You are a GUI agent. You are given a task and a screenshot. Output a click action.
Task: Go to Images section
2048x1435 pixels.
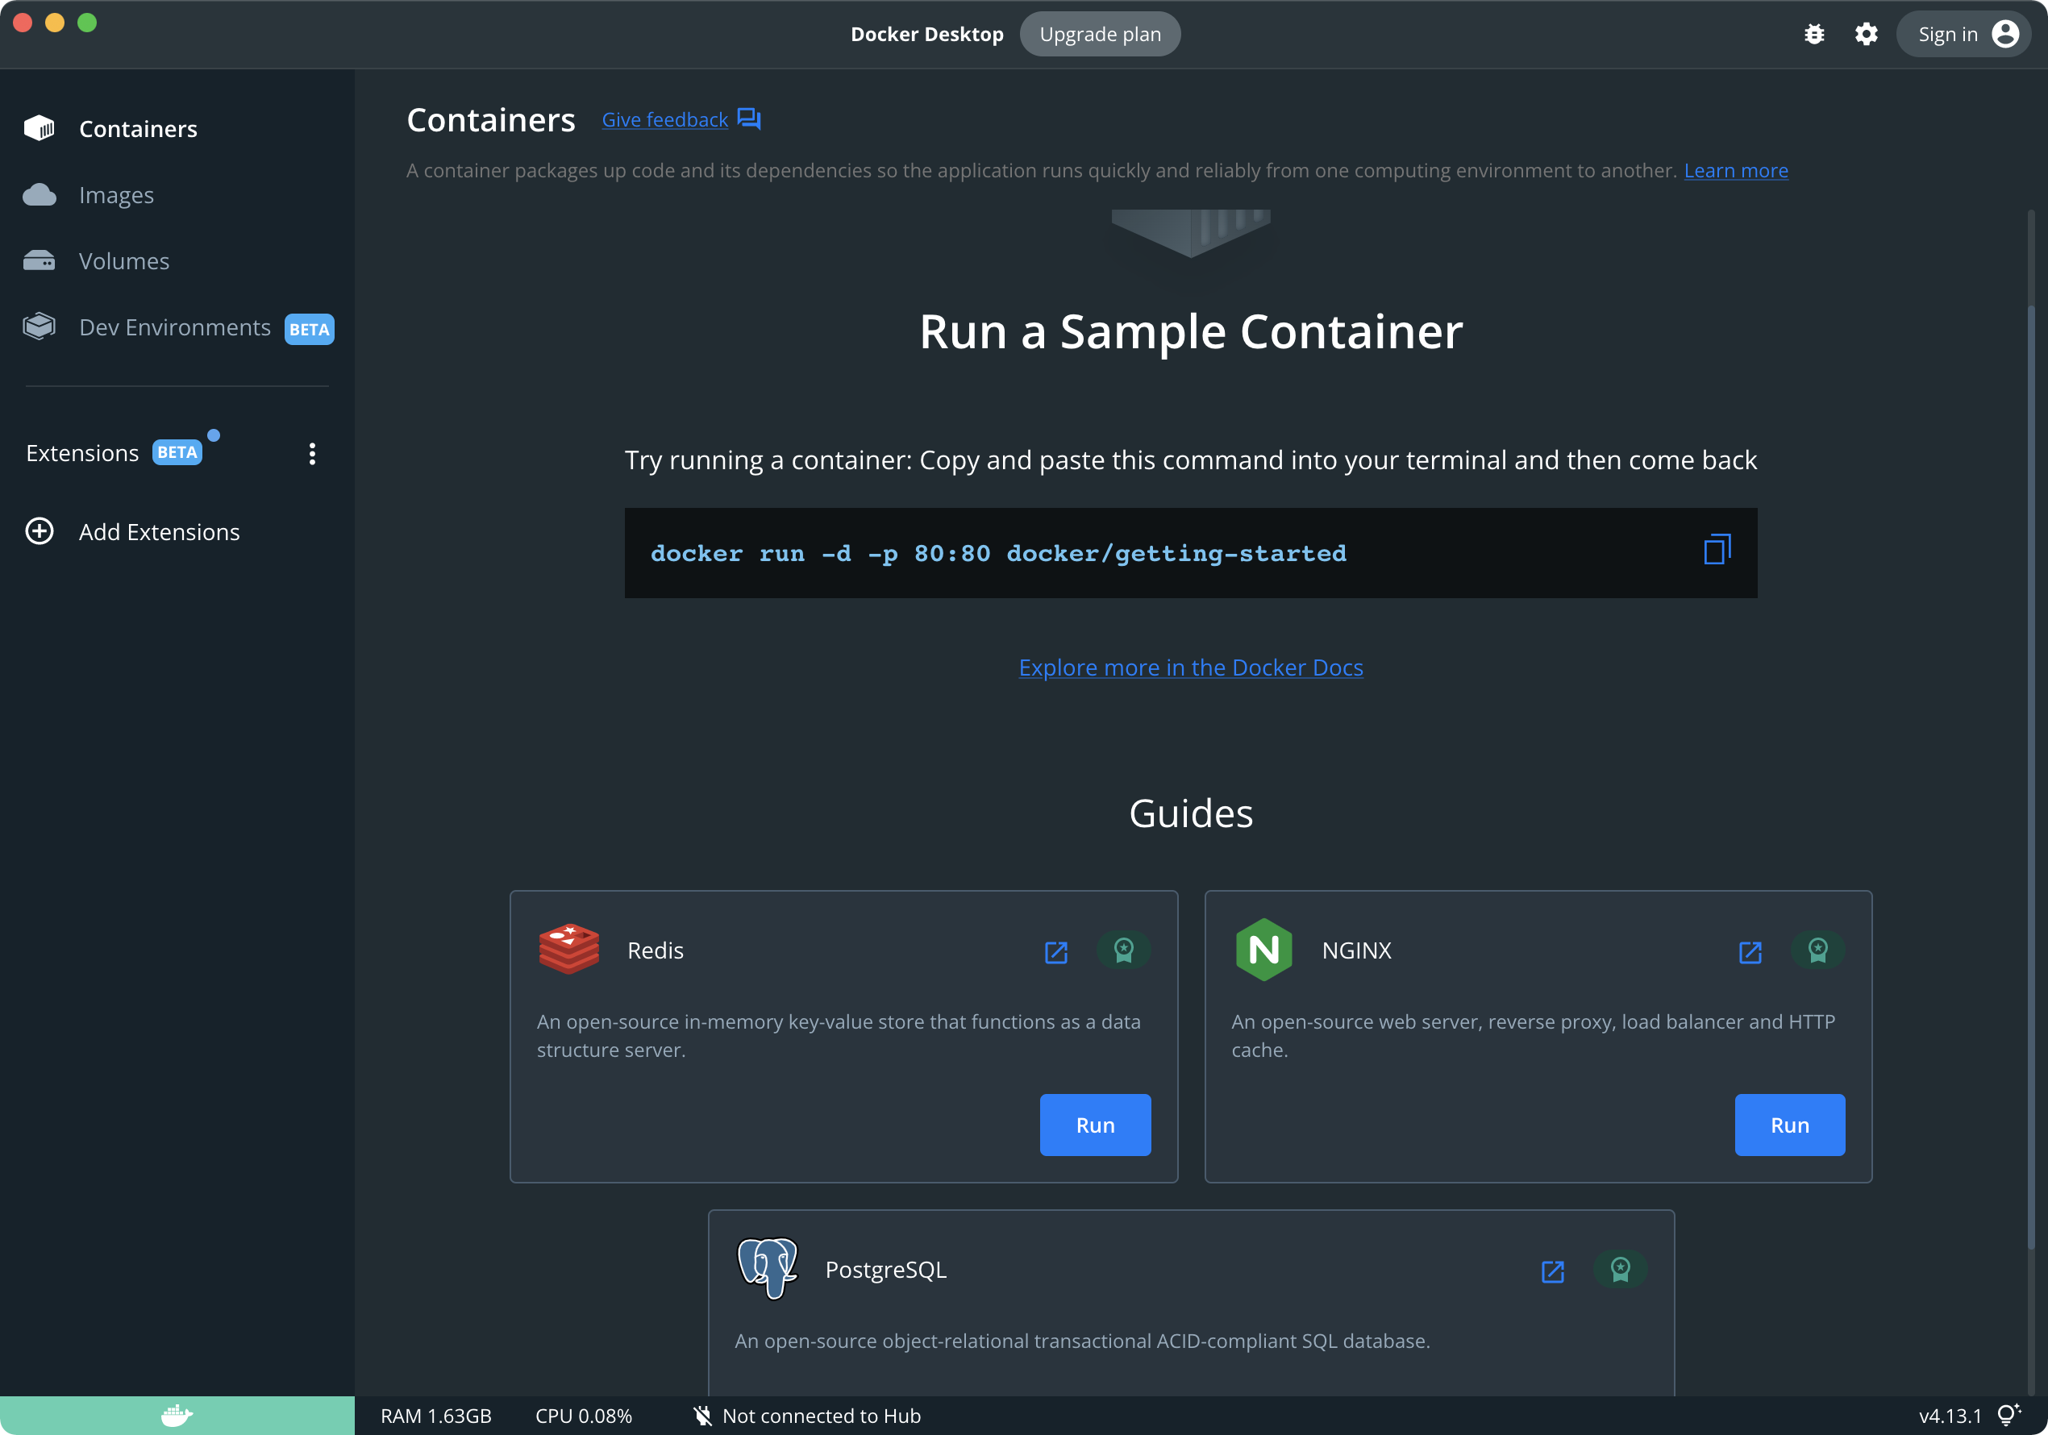tap(116, 194)
